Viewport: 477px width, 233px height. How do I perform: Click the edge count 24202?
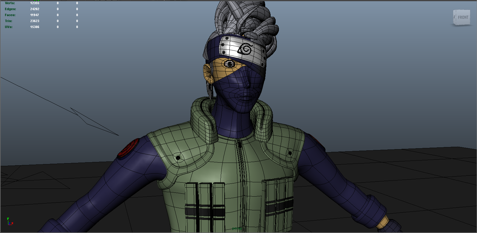[x=35, y=9]
